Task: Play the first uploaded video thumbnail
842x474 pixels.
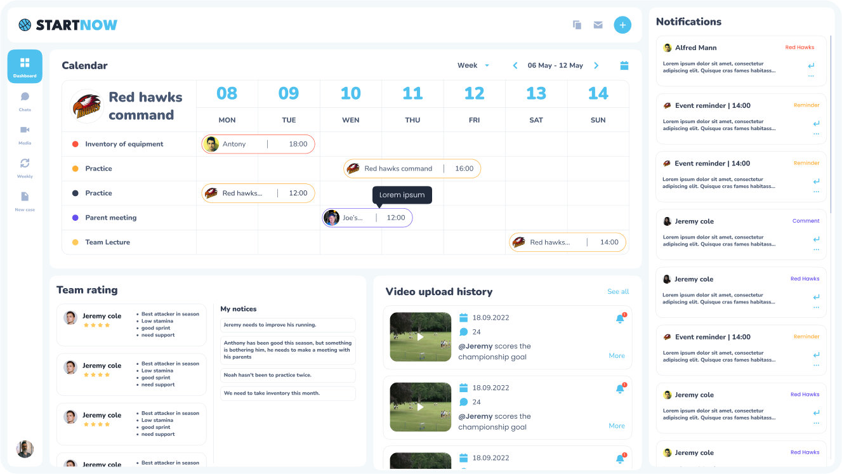Action: pos(420,337)
